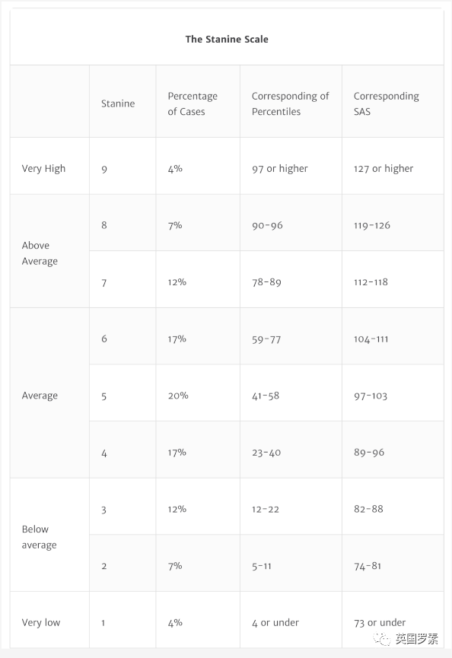Click the 20% cases cell for stanine 5
The height and width of the screenshot is (658, 452).
pos(178,396)
